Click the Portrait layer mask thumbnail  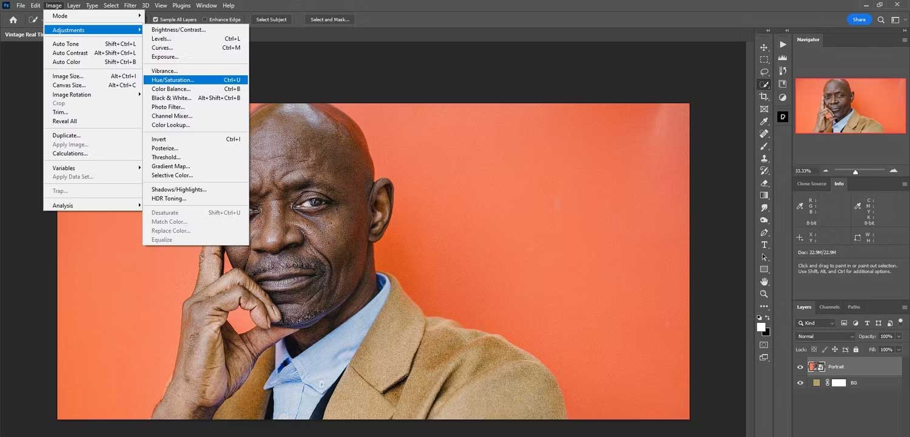coord(822,367)
